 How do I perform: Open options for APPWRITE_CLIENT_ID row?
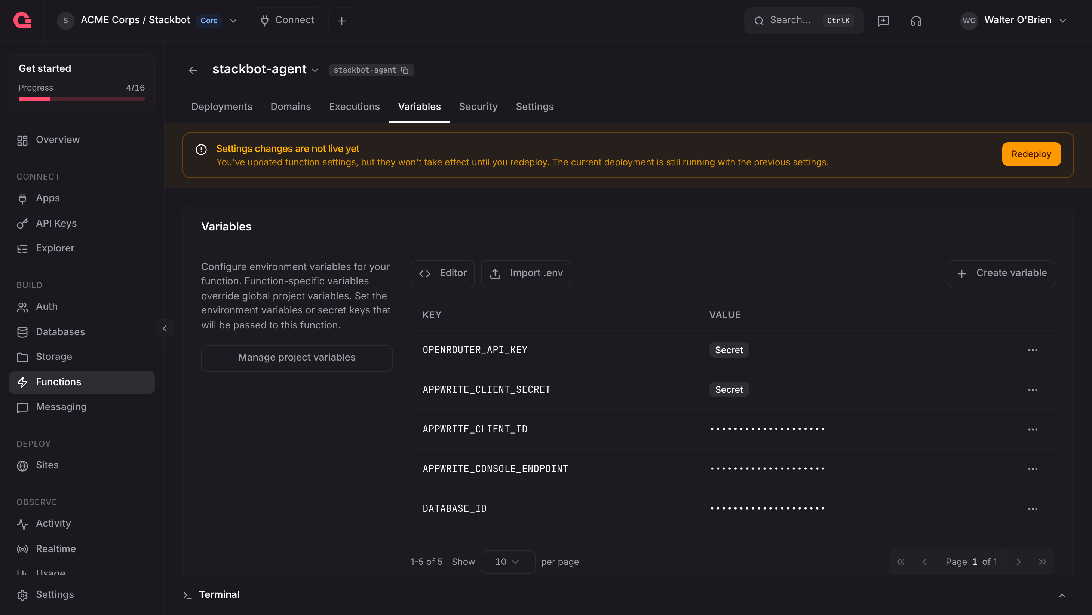(1033, 429)
